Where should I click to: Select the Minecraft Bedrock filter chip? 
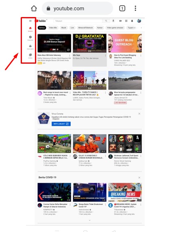click(85, 28)
